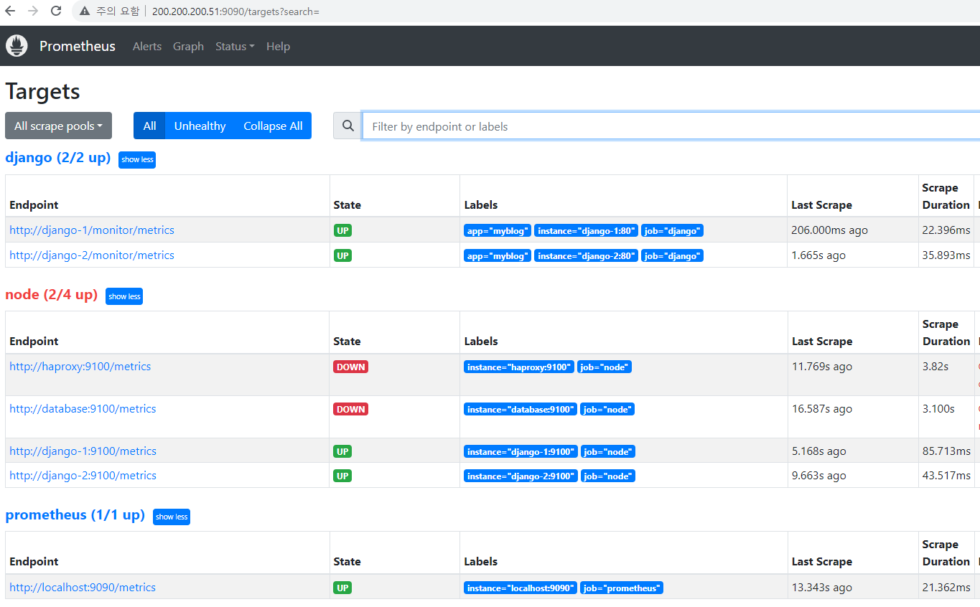The width and height of the screenshot is (980, 607).
Task: Click the instance="django-1:80" label
Action: click(586, 231)
